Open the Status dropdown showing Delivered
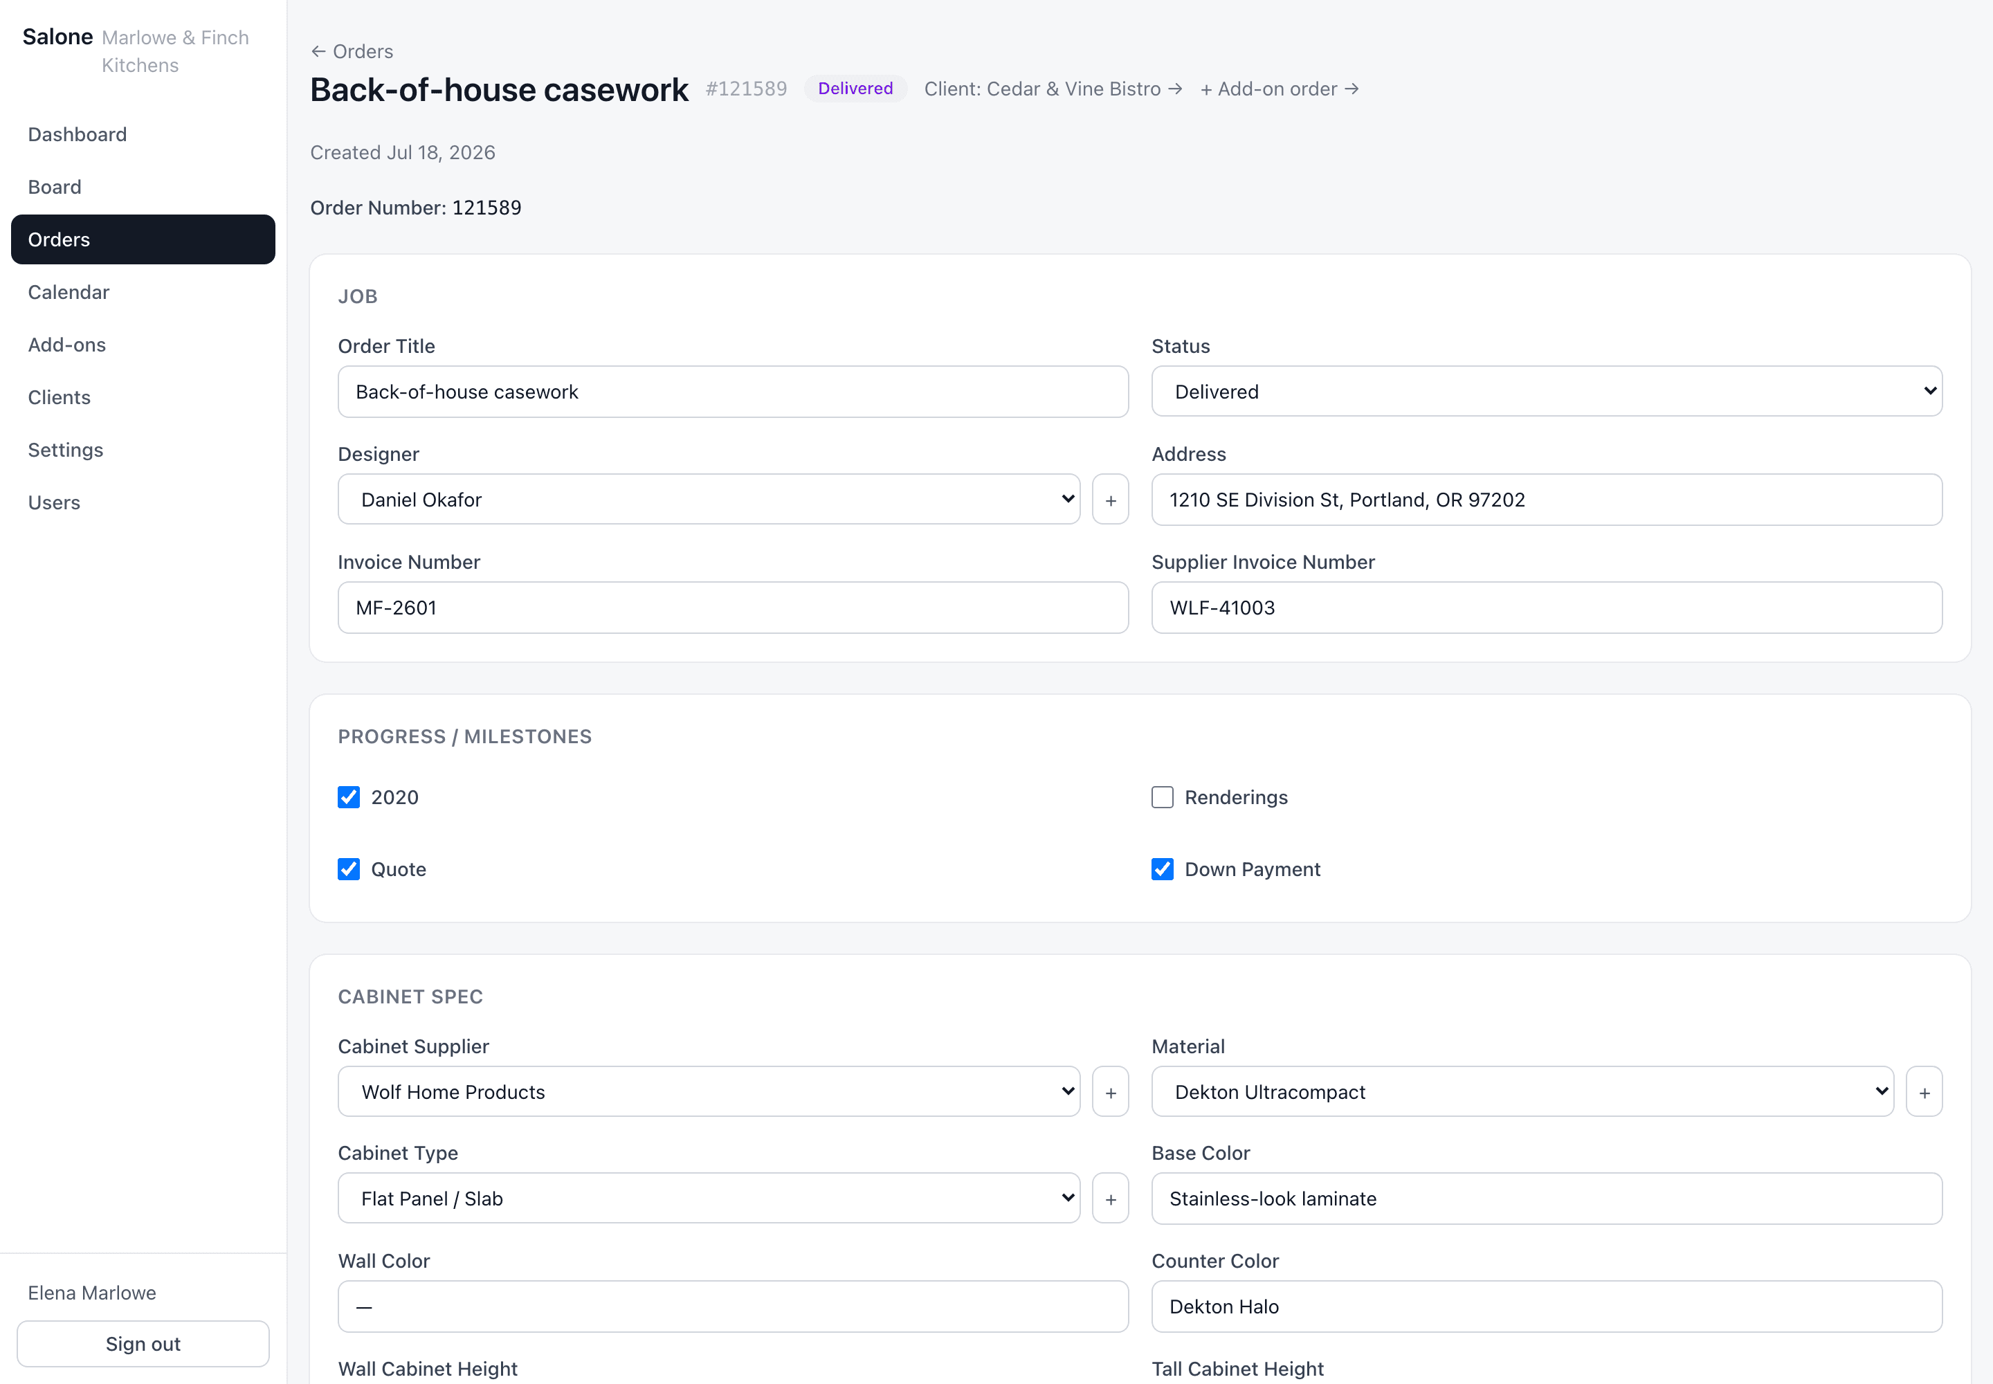The width and height of the screenshot is (1993, 1384). 1547,391
